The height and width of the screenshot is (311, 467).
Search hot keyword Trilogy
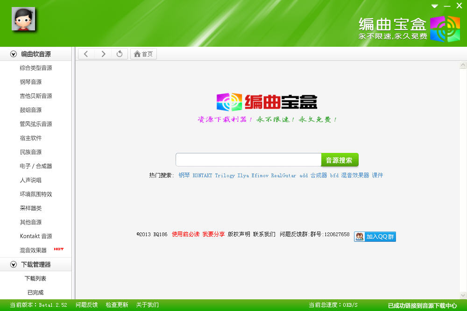pyautogui.click(x=225, y=175)
